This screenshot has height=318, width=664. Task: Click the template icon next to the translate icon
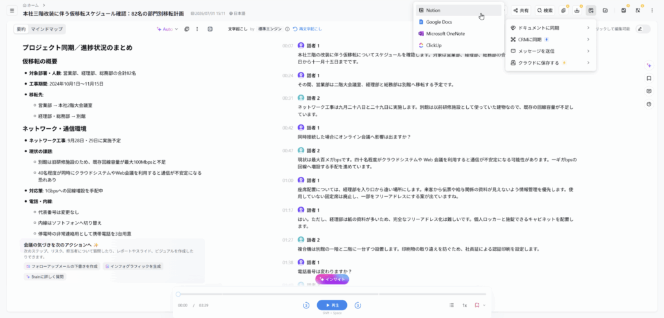pyautogui.click(x=623, y=10)
